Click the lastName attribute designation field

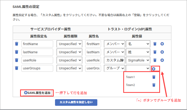coord(37,52)
